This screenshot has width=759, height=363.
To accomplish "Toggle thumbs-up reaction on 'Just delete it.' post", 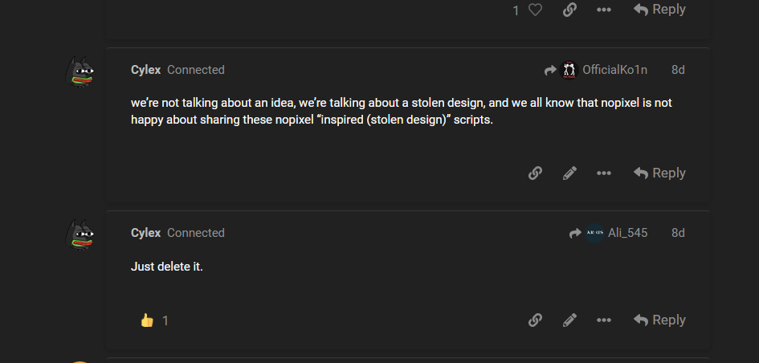I will pyautogui.click(x=153, y=320).
